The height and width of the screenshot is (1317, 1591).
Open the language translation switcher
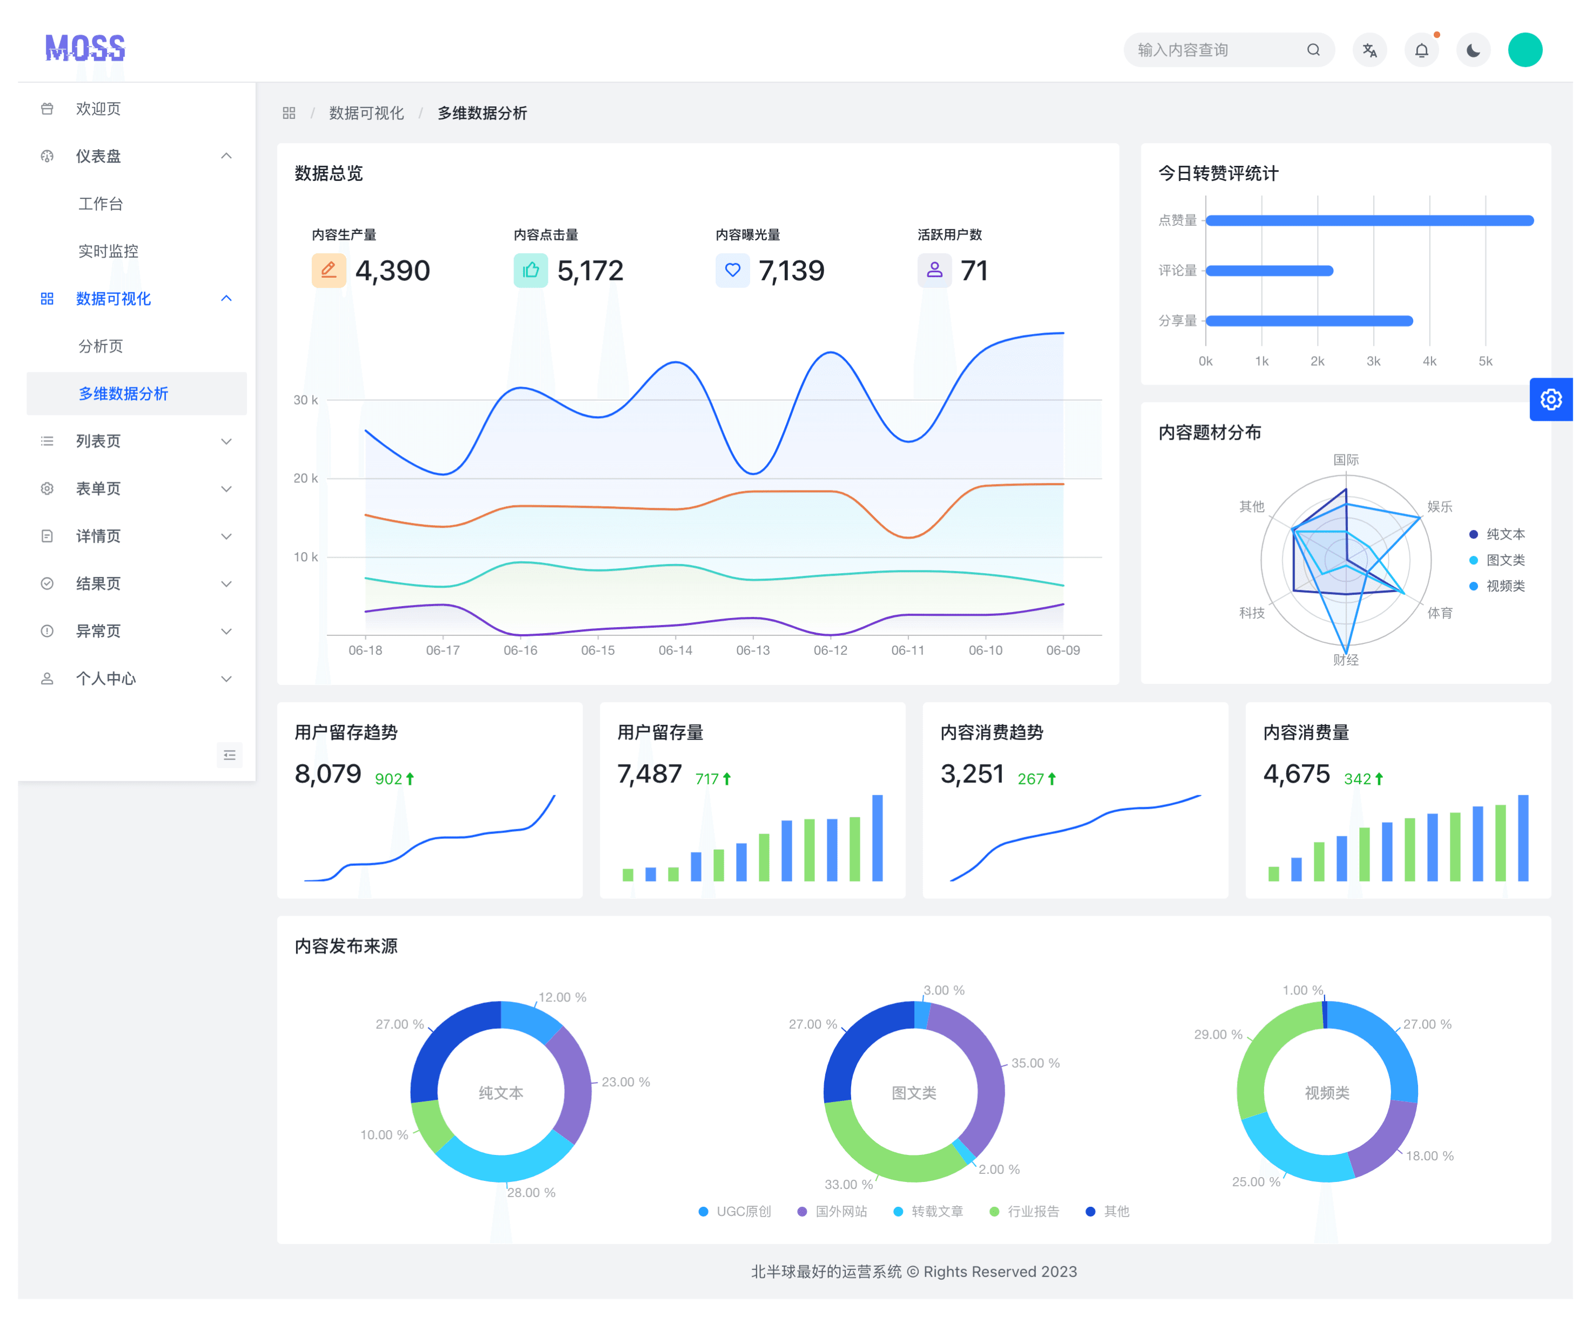click(1370, 50)
